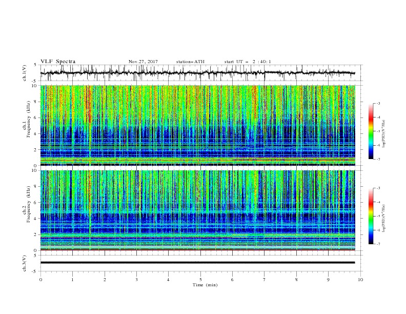Screen dimensions: 406x314
Task: Click the "-7" tick on ch.1 colorbar
Action: 378,159
